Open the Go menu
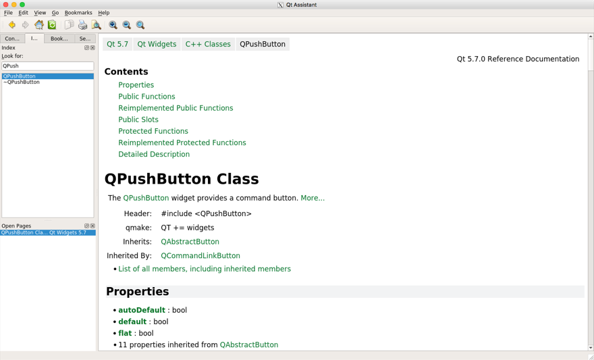The image size is (594, 360). [x=55, y=13]
